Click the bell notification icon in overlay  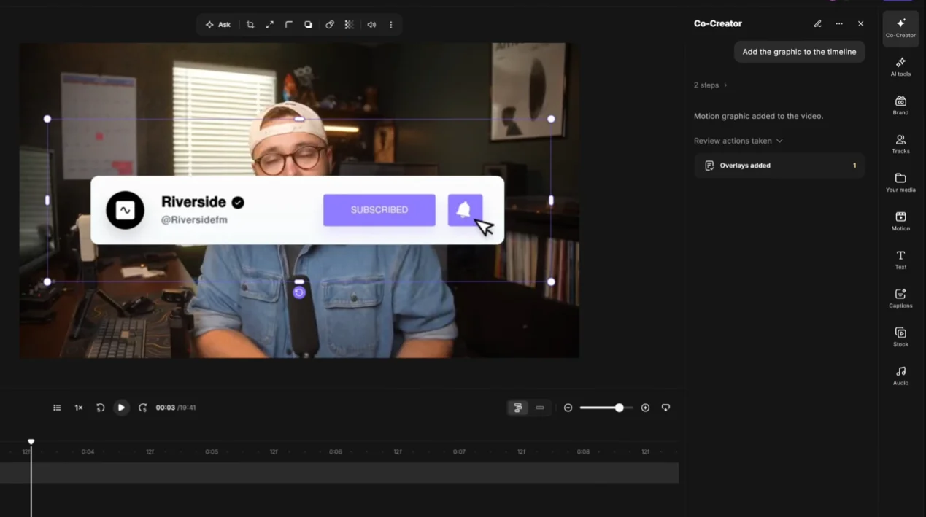[465, 210]
